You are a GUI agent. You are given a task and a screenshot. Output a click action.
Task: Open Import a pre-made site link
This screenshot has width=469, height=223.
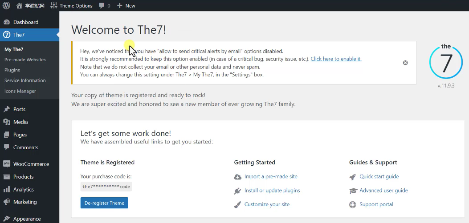(271, 176)
